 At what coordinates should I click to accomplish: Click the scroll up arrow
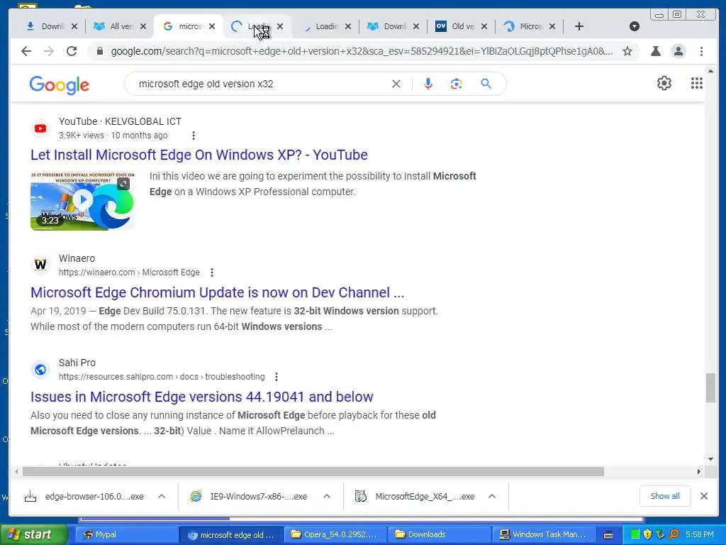tap(710, 72)
